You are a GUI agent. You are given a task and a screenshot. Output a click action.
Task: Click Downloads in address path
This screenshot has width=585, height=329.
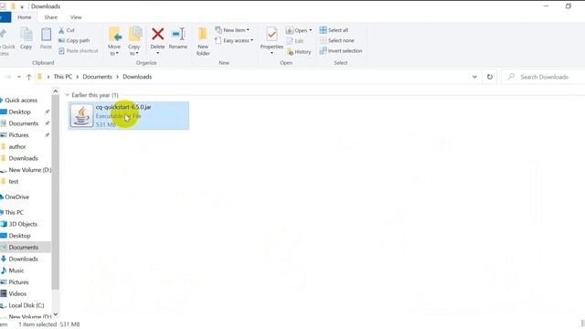coord(137,77)
